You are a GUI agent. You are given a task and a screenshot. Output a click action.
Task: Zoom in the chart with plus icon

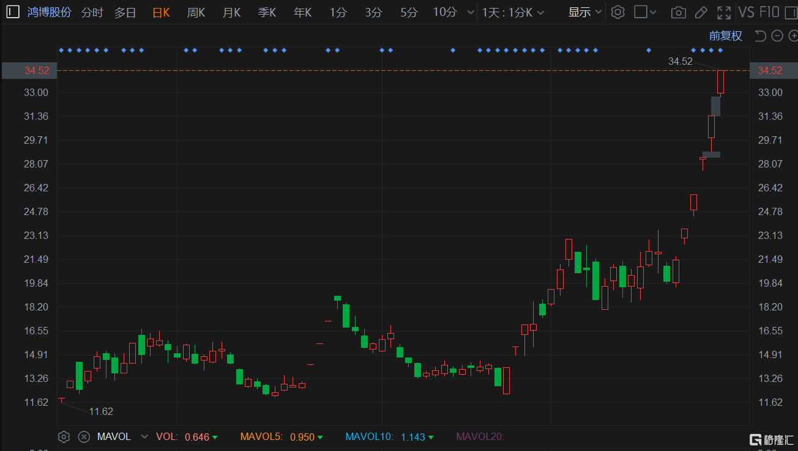pos(793,36)
